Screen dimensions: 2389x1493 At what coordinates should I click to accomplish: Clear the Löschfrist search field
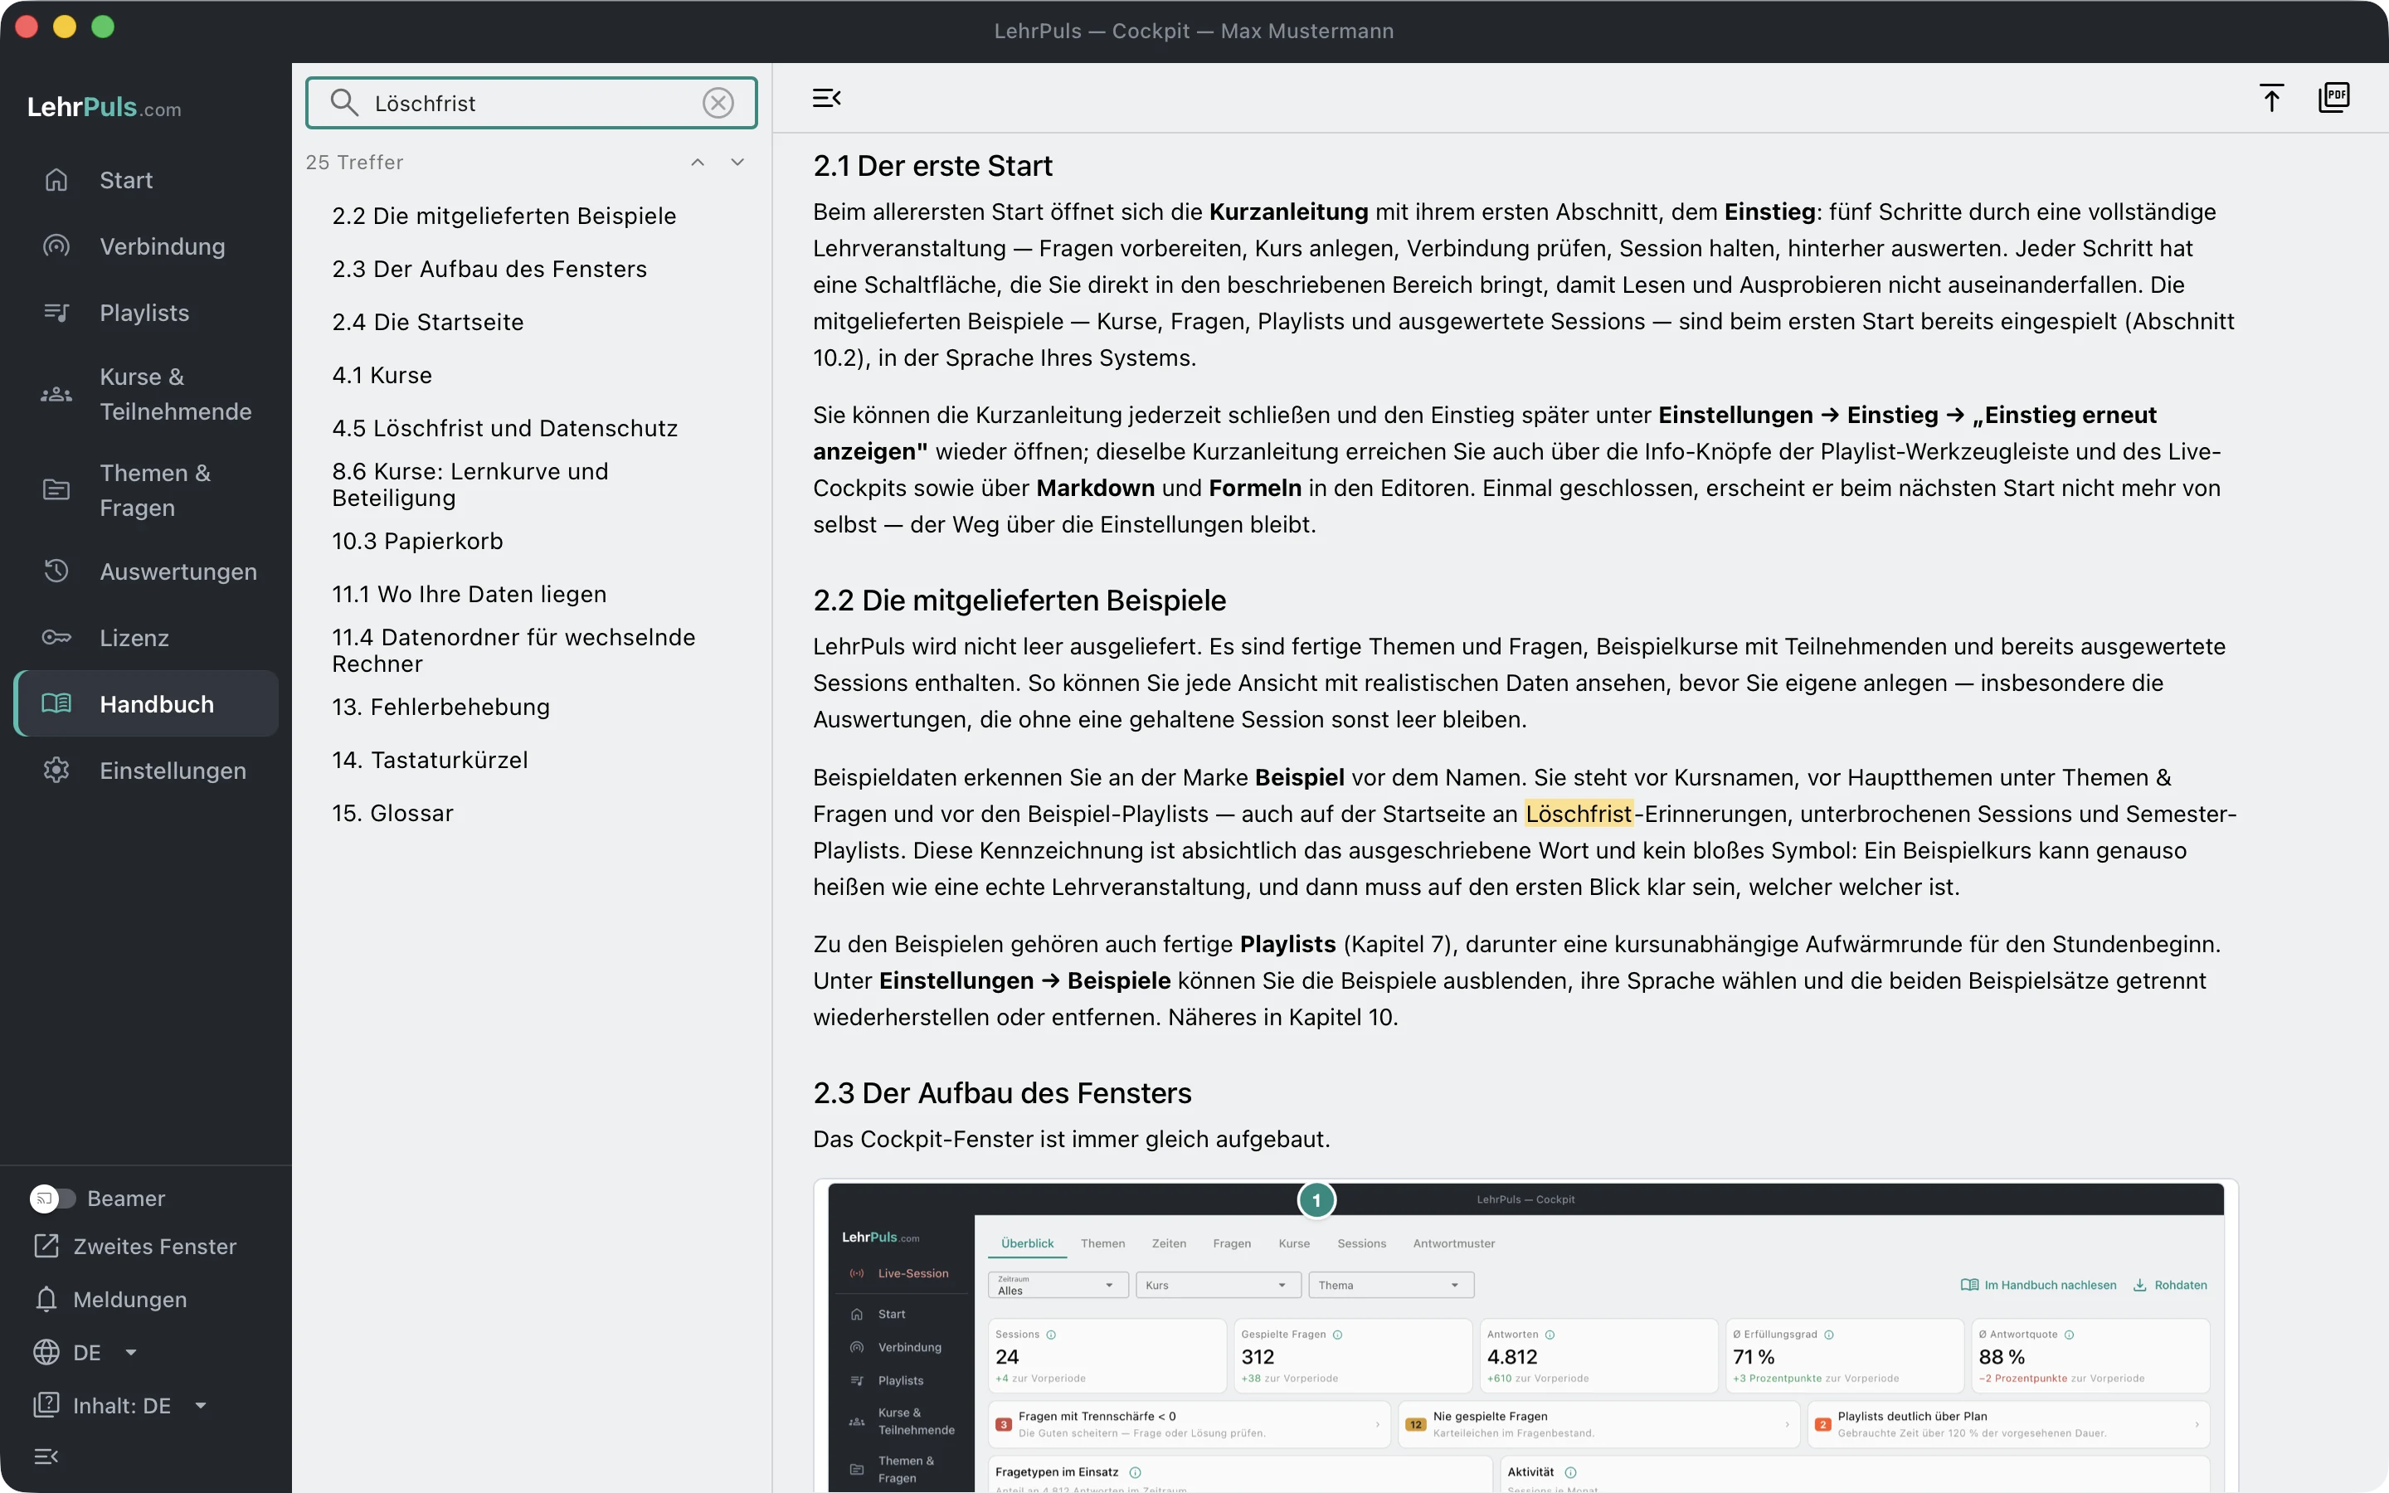718,103
